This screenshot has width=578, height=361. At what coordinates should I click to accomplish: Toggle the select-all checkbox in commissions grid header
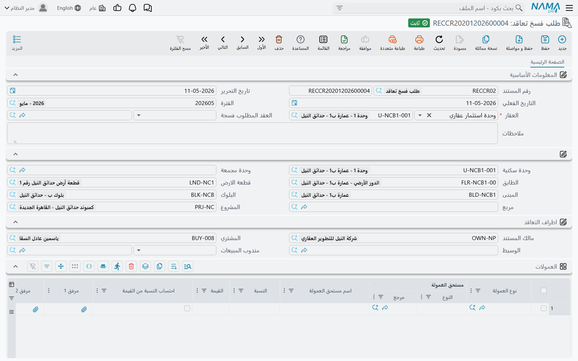pos(544,291)
